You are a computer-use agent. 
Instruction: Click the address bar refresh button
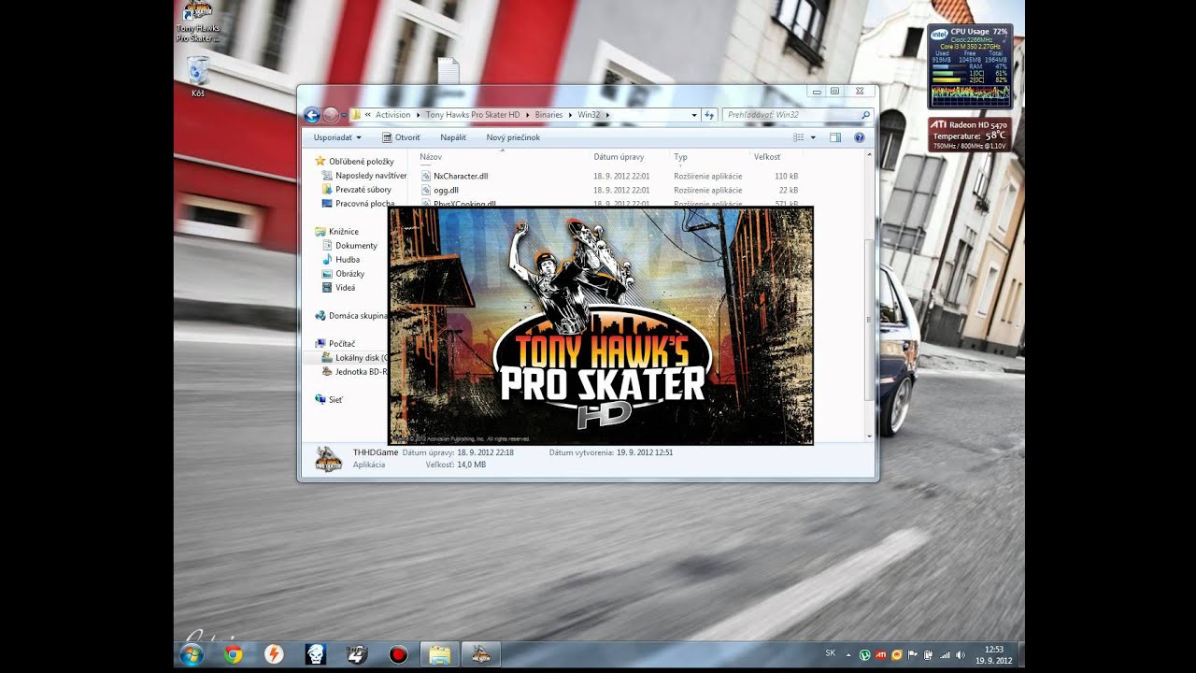[709, 115]
